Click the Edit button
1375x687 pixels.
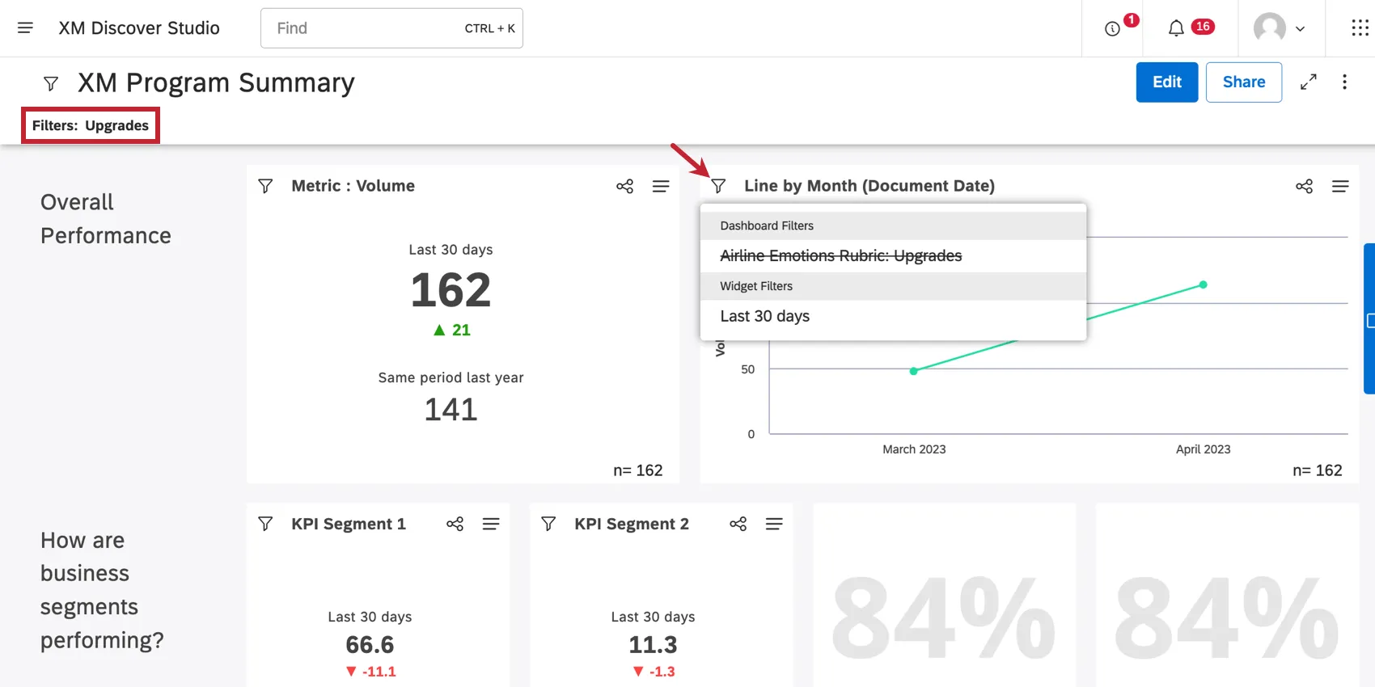point(1167,82)
